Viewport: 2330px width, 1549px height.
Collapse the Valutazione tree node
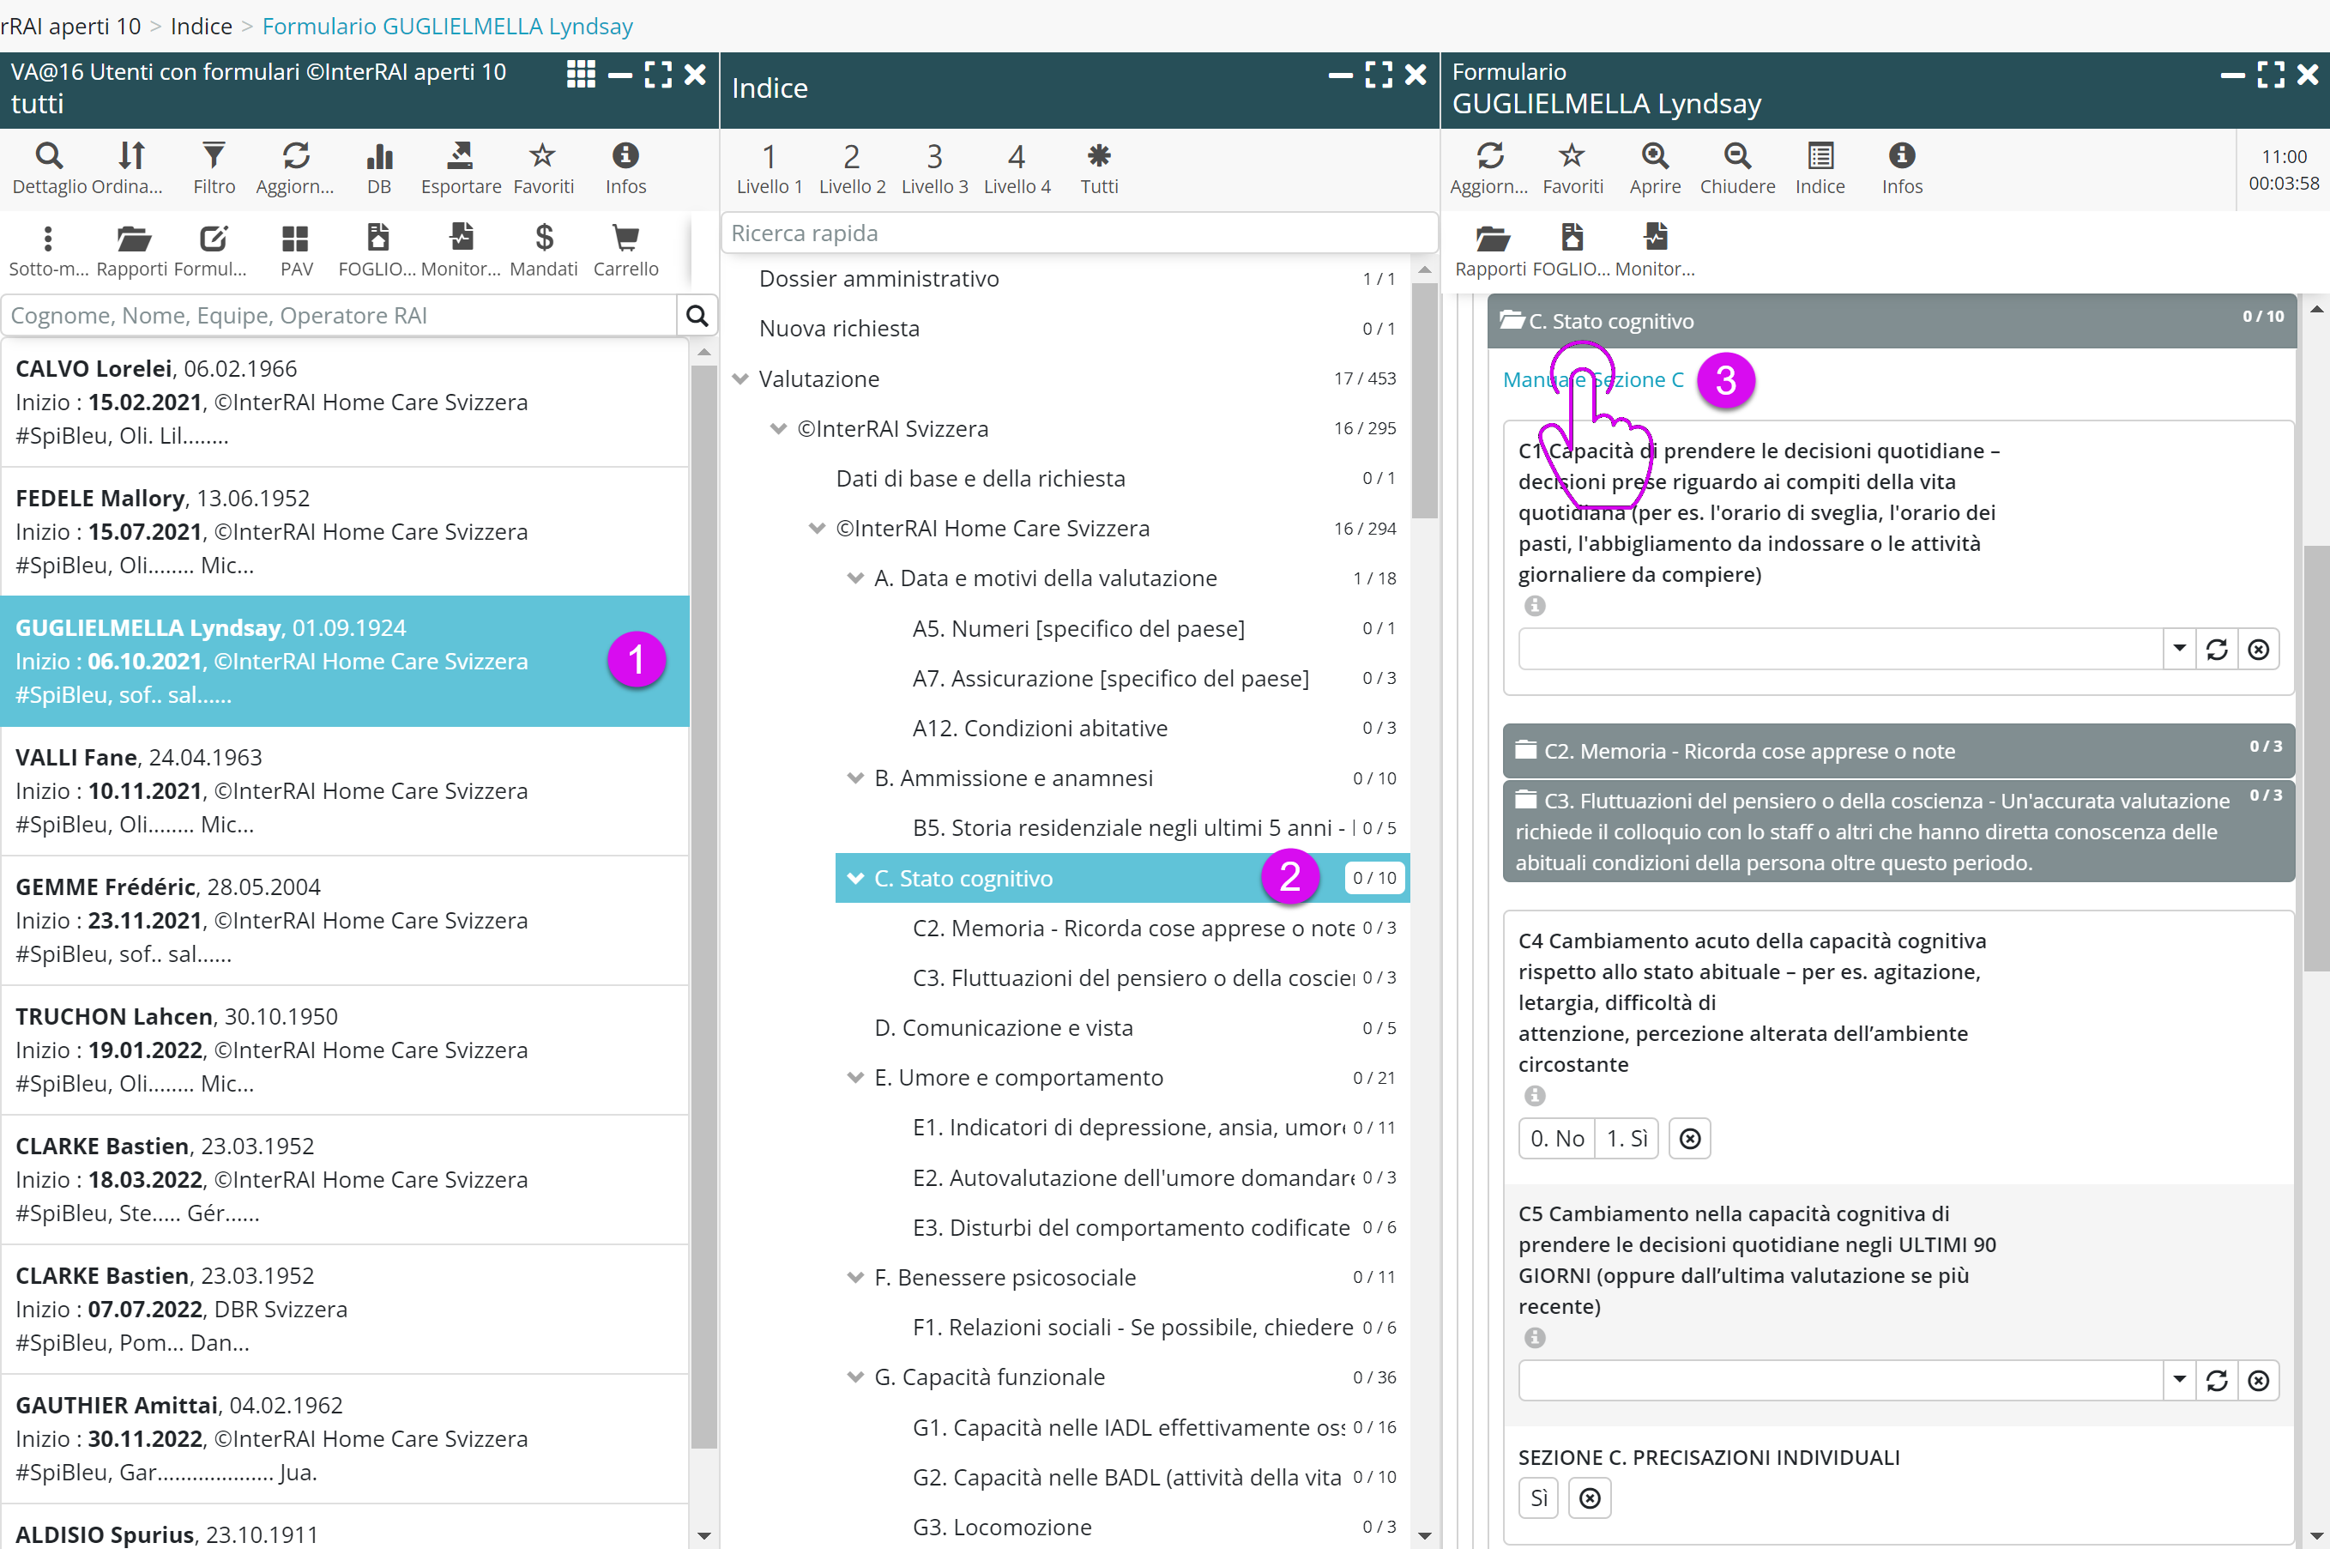pyautogui.click(x=740, y=379)
